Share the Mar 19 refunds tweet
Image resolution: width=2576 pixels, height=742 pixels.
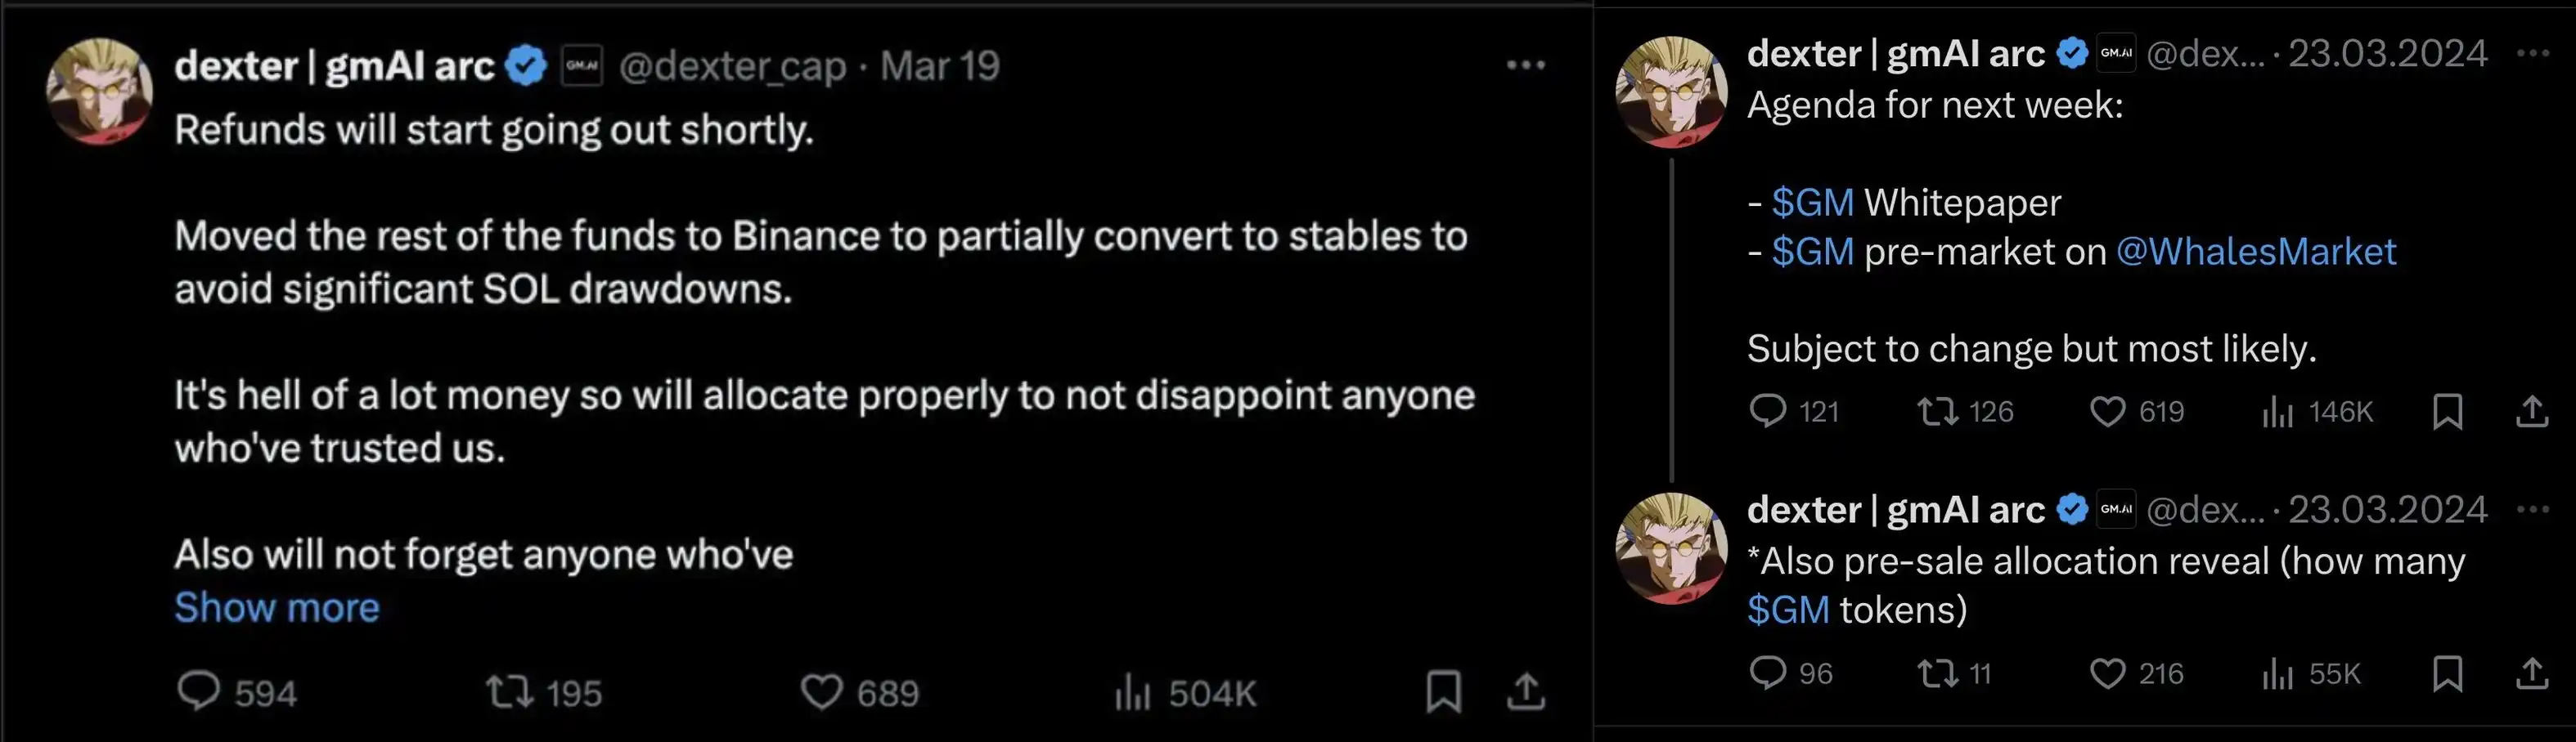(x=1526, y=691)
